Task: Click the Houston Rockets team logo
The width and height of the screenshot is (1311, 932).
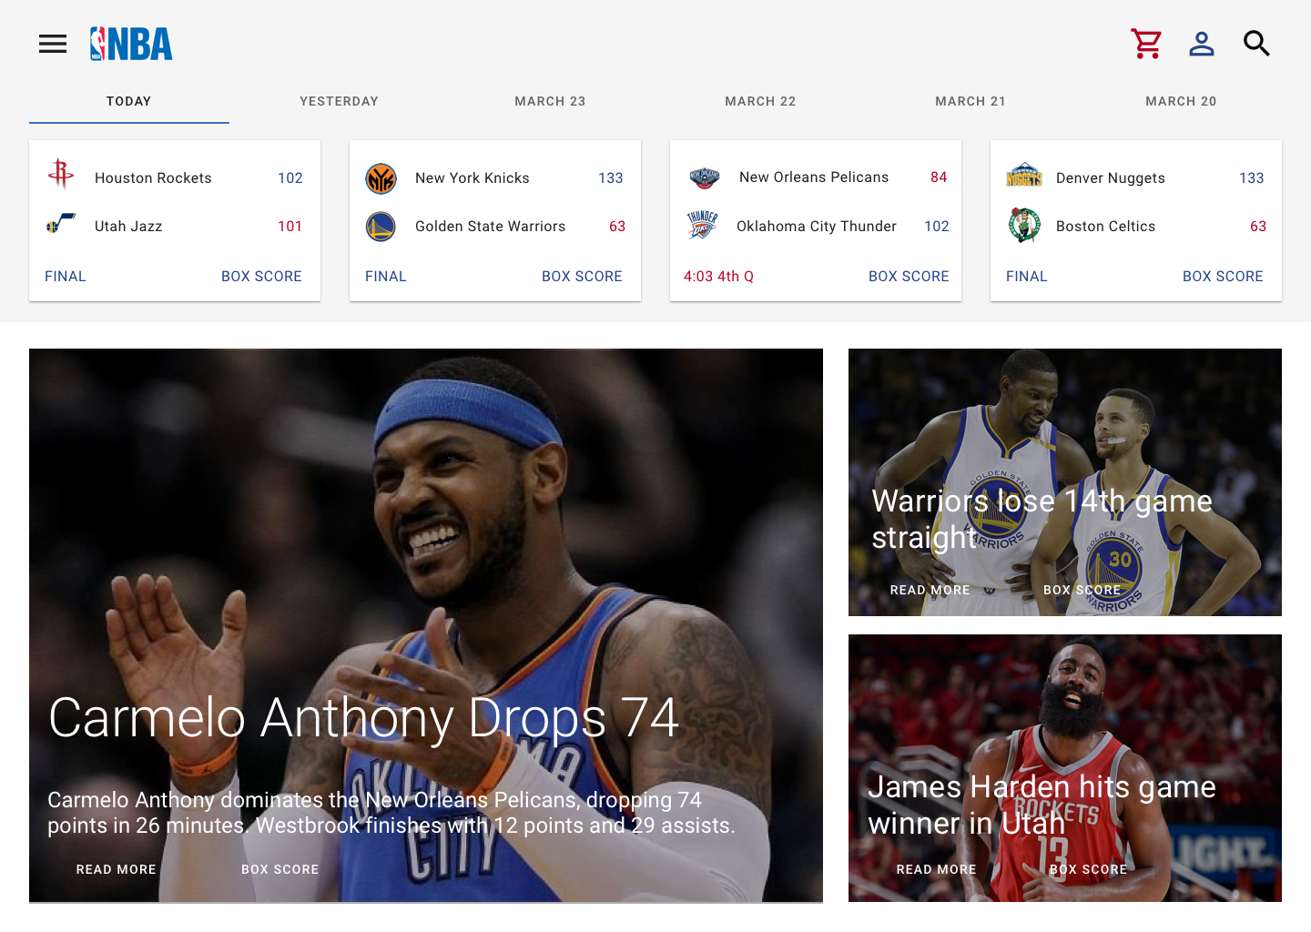Action: (x=61, y=174)
